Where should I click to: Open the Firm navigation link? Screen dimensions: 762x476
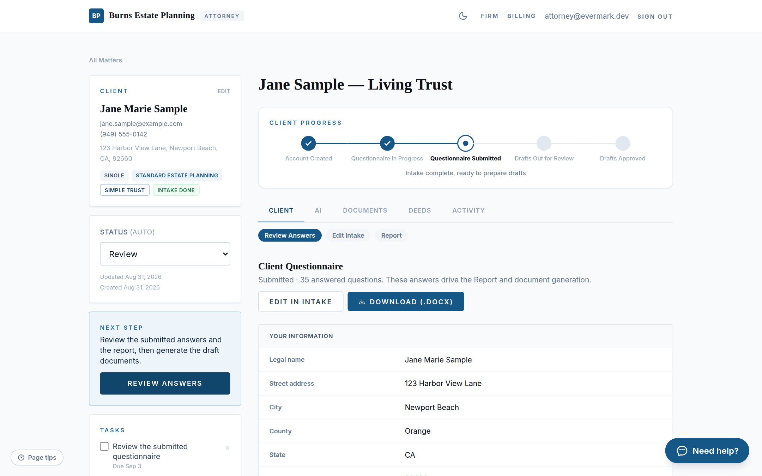pos(489,16)
